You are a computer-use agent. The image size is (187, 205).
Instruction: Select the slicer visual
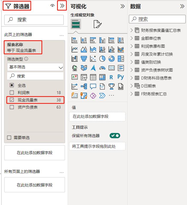pyautogui.click(x=84, y=77)
